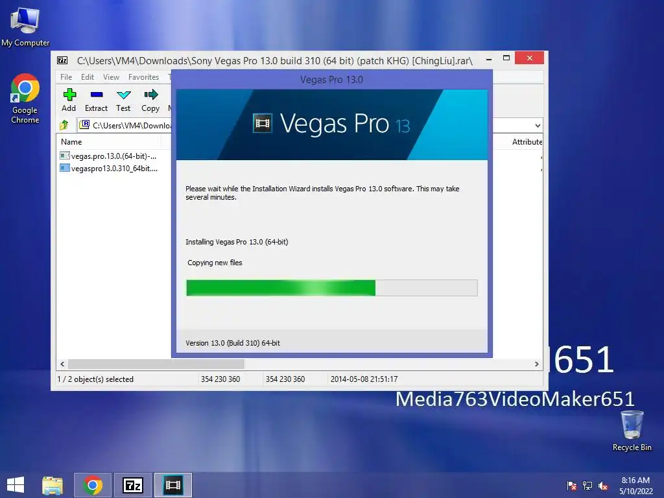This screenshot has width=664, height=498.
Task: Click "1 / 2 object(s) selected" status text
Action: coord(95,379)
